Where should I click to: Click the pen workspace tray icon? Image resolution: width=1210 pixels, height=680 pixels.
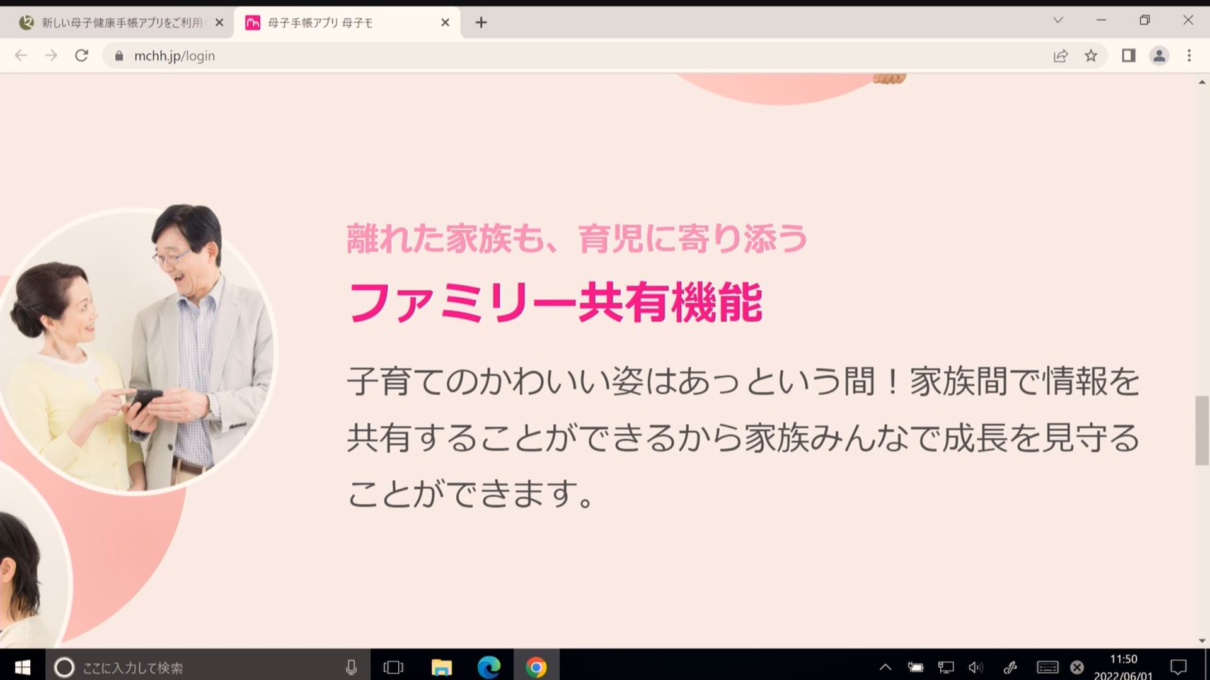click(1011, 667)
